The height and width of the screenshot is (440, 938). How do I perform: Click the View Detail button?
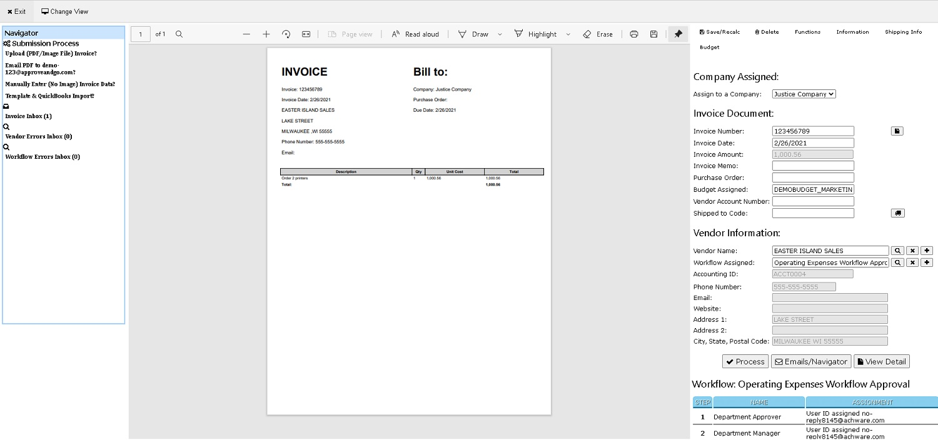click(882, 362)
